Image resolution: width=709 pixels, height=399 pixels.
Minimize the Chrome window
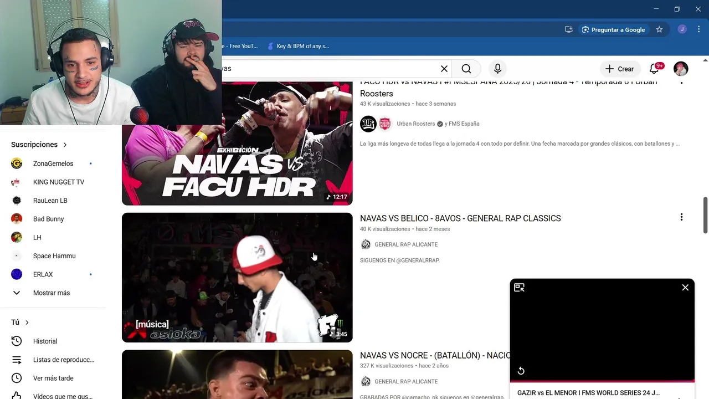pos(656,9)
